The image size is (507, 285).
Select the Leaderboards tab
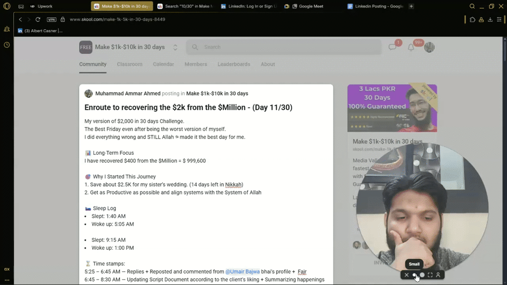pos(234,64)
